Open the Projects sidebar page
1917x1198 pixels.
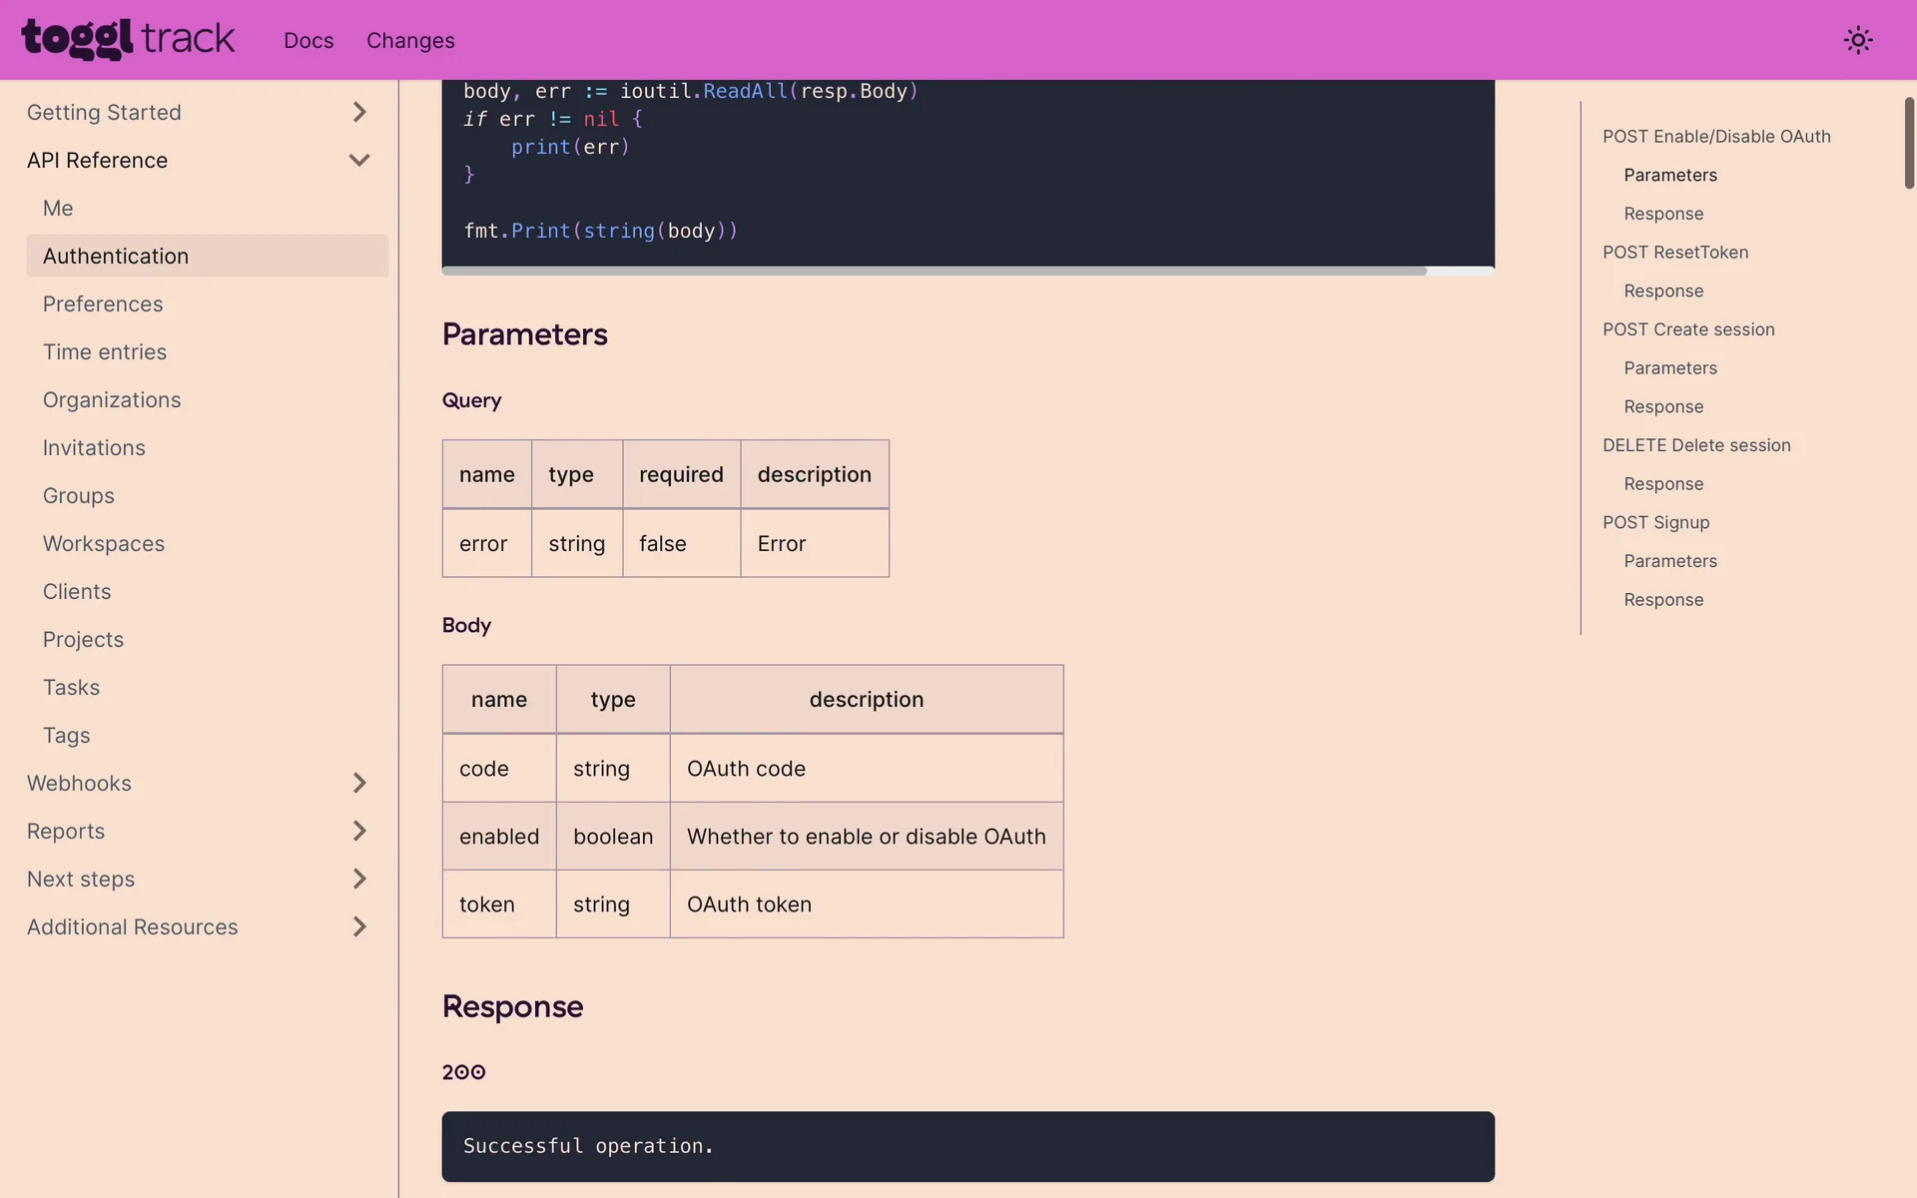click(83, 639)
